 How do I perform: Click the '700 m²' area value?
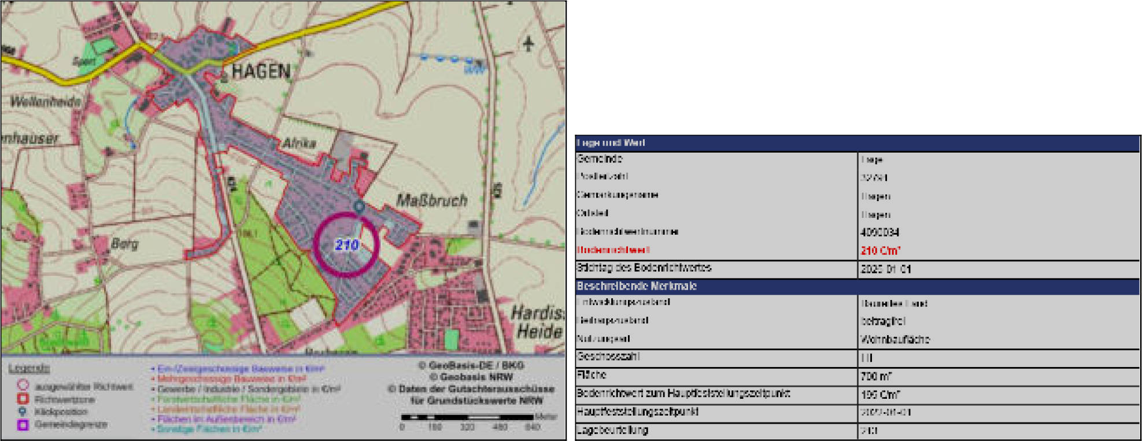coord(876,376)
